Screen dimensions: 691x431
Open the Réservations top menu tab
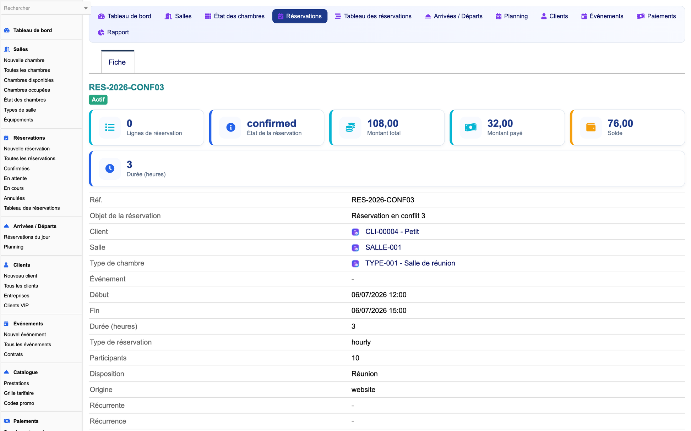click(300, 16)
